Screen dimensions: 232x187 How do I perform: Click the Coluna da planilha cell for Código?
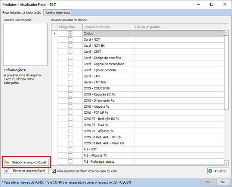tap(179, 34)
